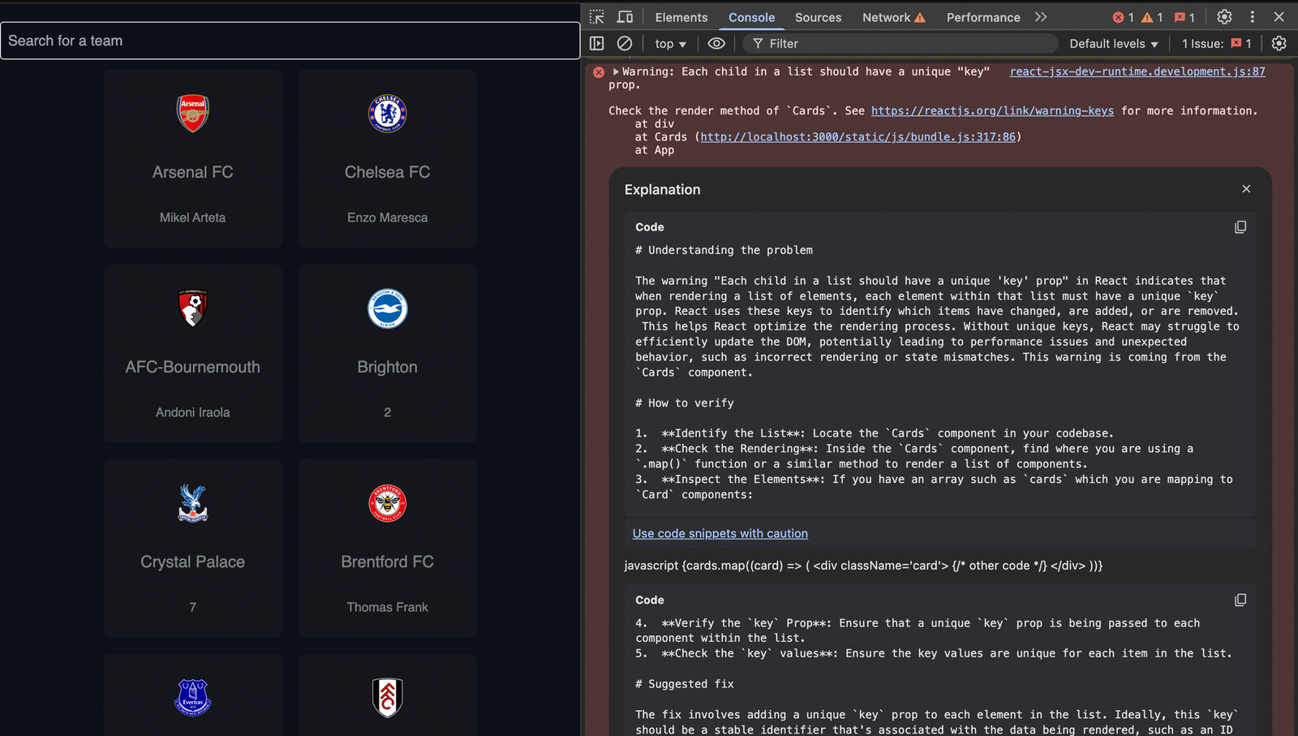
Task: Click the red error icon beside the warning
Action: pyautogui.click(x=599, y=72)
